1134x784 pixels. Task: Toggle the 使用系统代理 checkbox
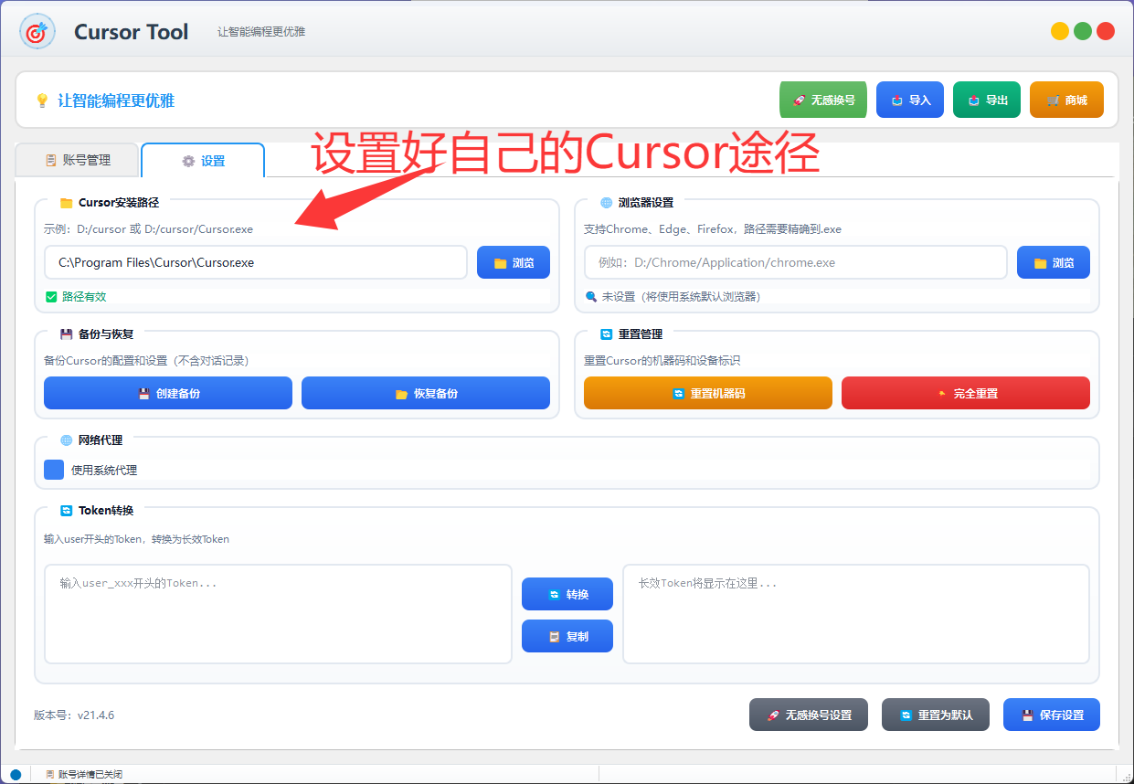click(54, 470)
